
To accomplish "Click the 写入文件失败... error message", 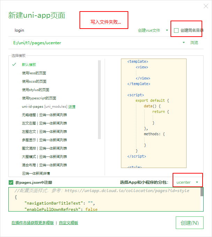I will point(106,22).
